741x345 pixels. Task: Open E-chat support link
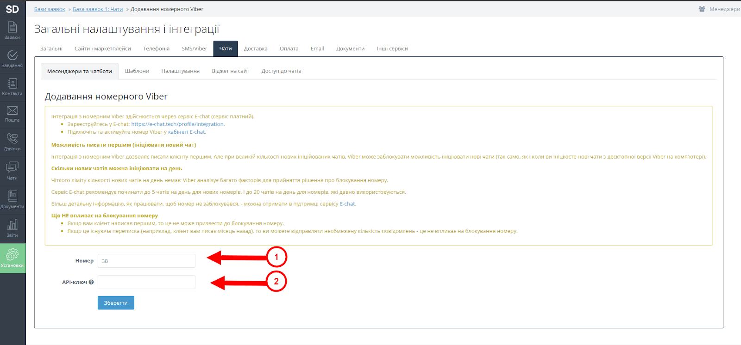tap(347, 203)
